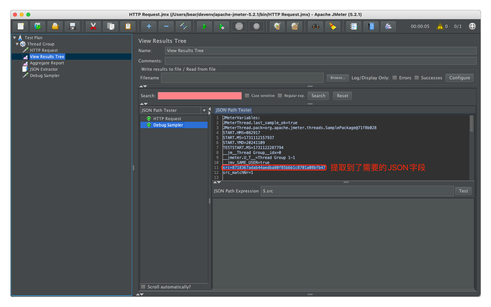This screenshot has height=307, width=491.
Task: Click the pink Search input field
Action: pos(200,96)
